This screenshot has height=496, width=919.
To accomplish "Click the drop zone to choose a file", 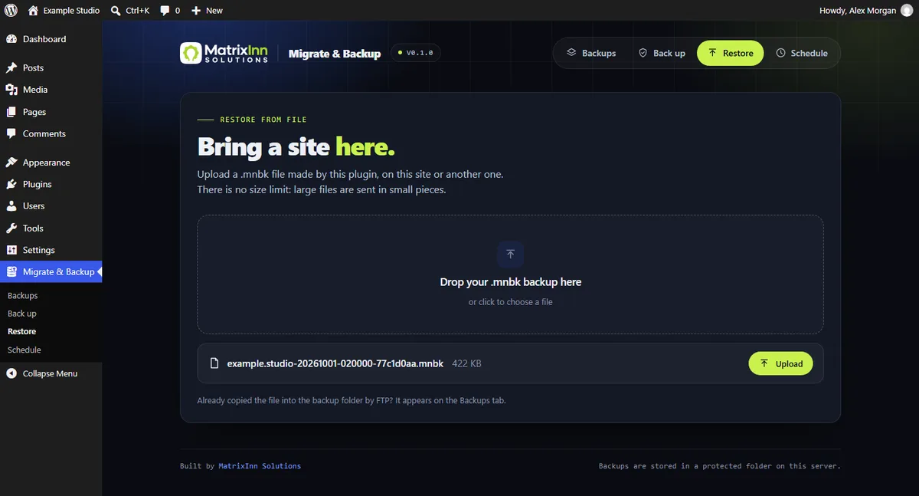I will point(511,274).
